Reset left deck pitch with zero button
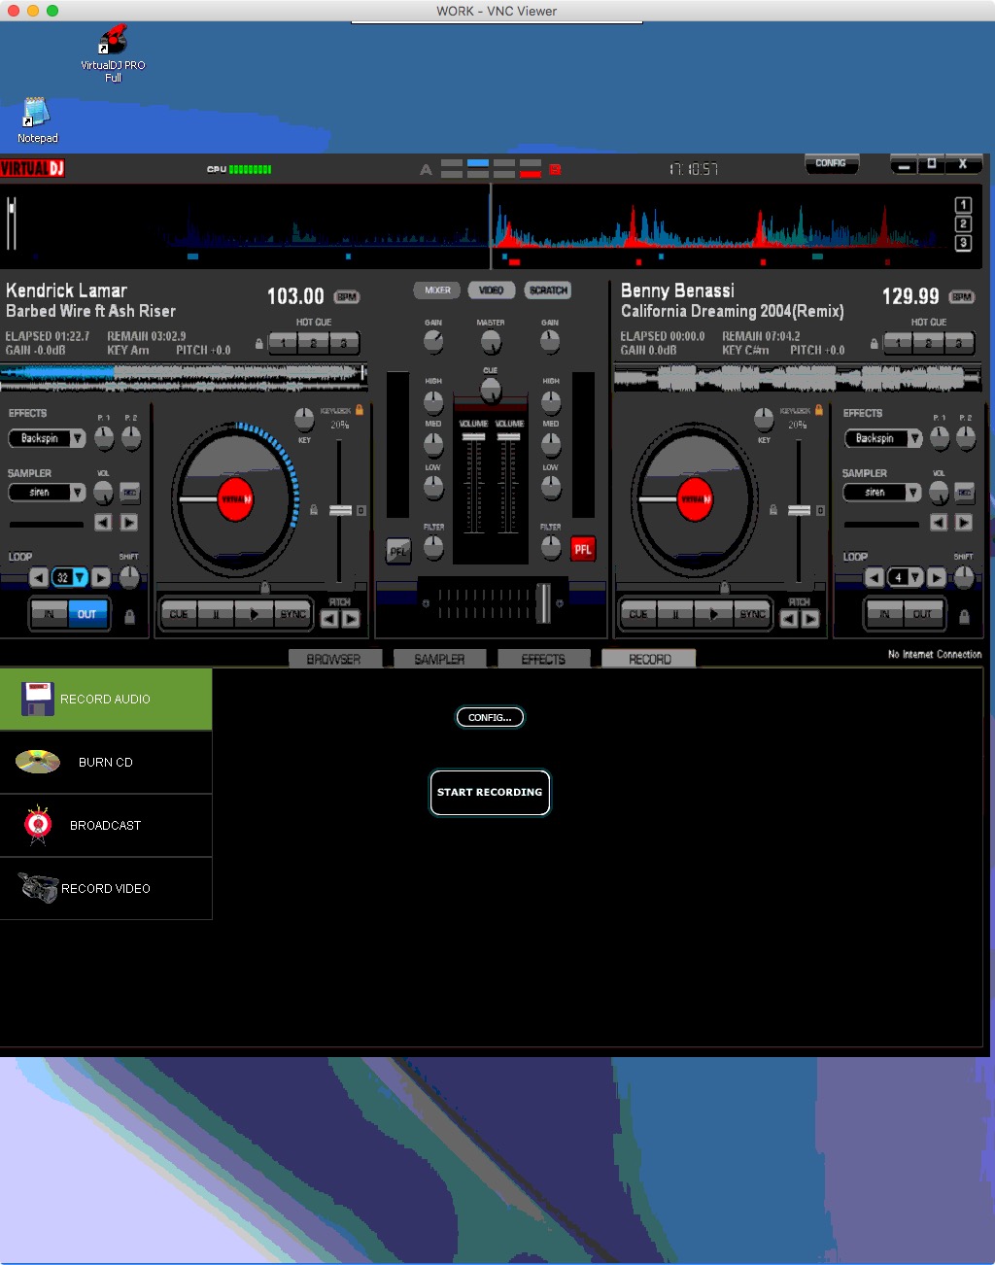Screen dimensions: 995x1265 point(361,510)
